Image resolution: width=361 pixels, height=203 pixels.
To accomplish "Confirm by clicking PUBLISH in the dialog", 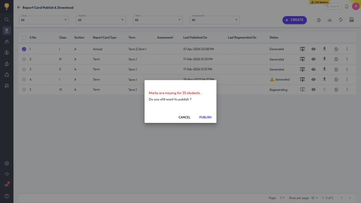I will pos(205,117).
